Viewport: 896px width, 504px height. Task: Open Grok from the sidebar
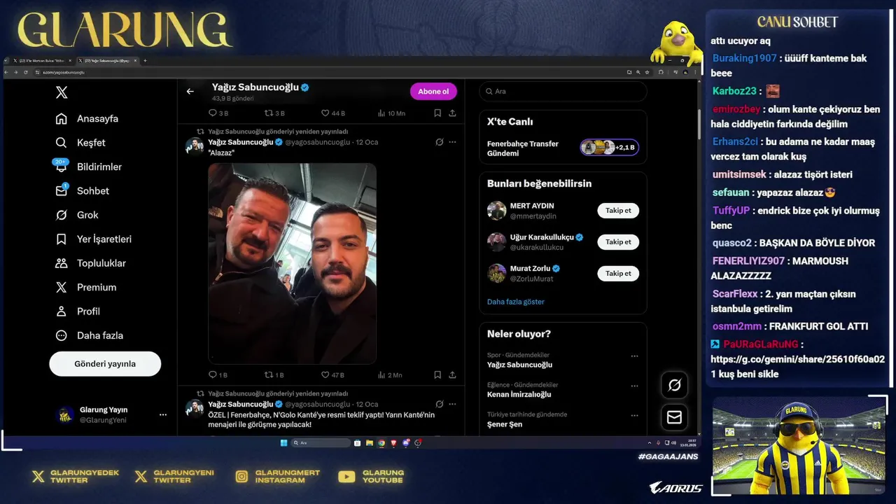pyautogui.click(x=77, y=215)
